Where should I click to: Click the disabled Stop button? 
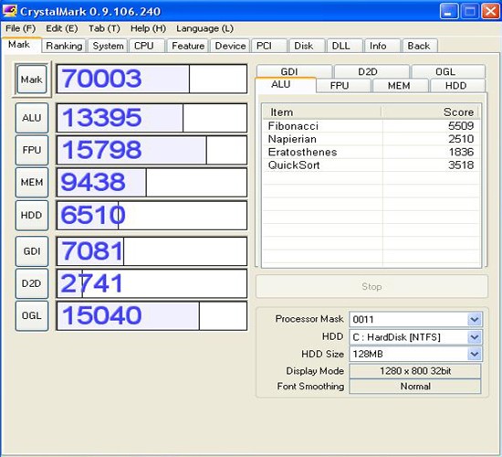371,286
